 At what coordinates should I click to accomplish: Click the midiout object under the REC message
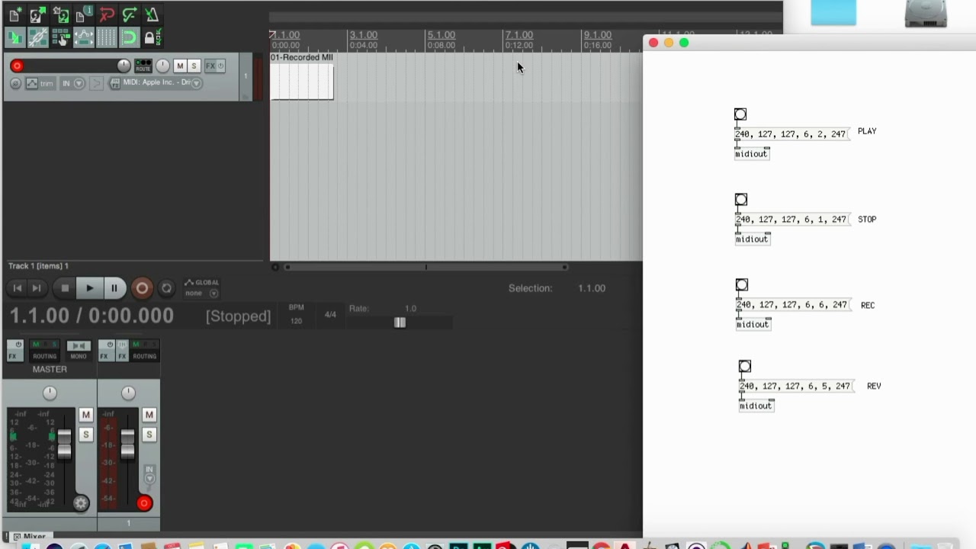tap(753, 325)
